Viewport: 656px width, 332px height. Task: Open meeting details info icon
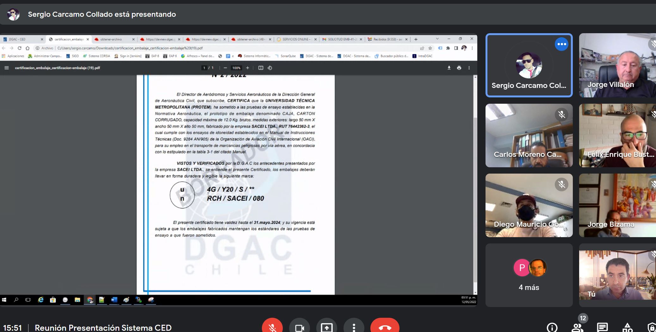pyautogui.click(x=552, y=327)
